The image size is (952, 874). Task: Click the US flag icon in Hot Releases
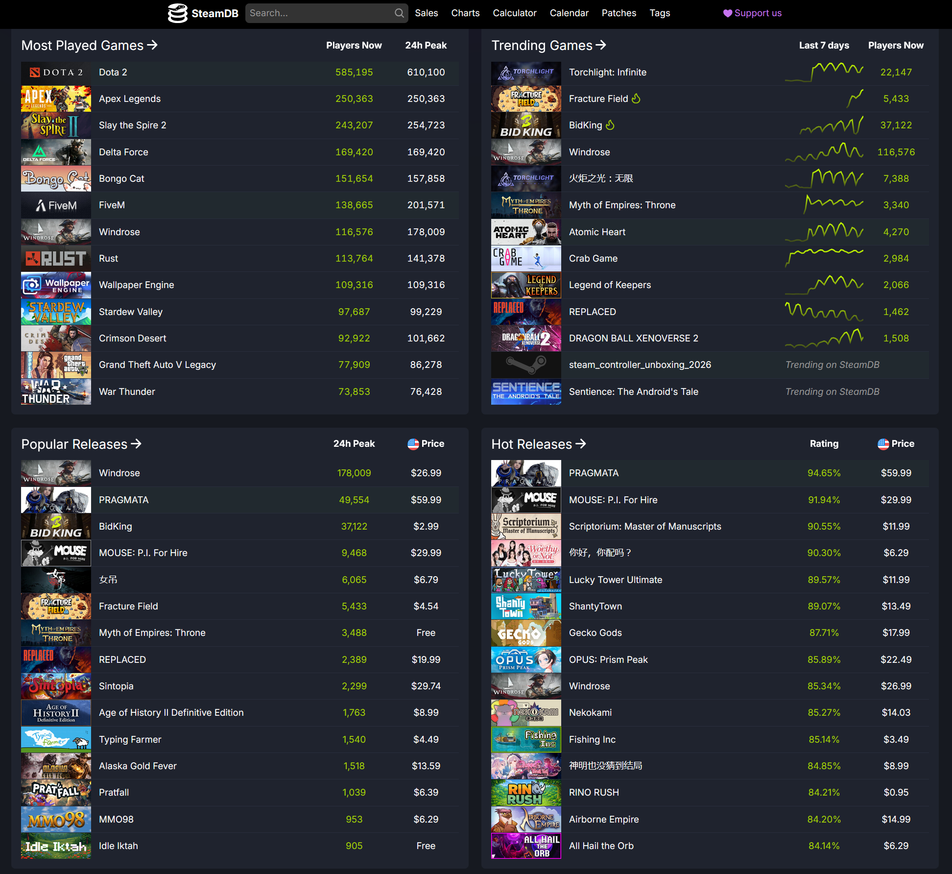click(x=883, y=444)
